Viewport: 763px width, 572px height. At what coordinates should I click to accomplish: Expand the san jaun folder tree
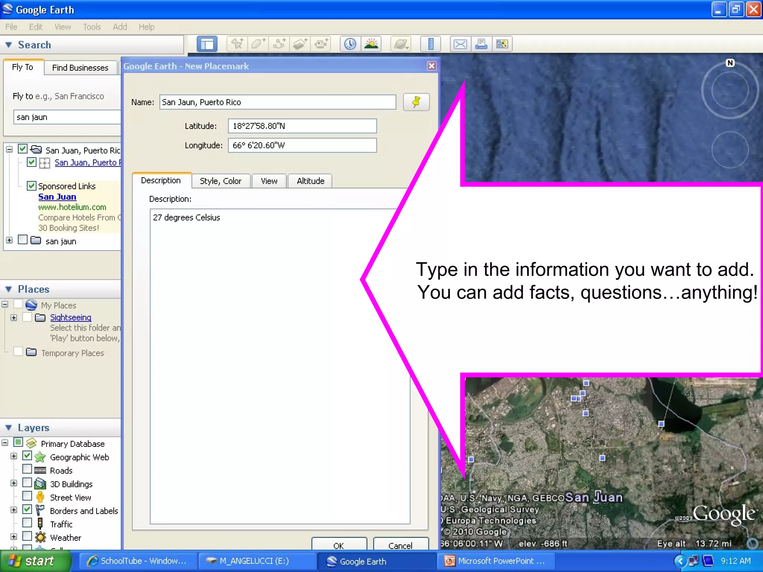click(x=9, y=240)
